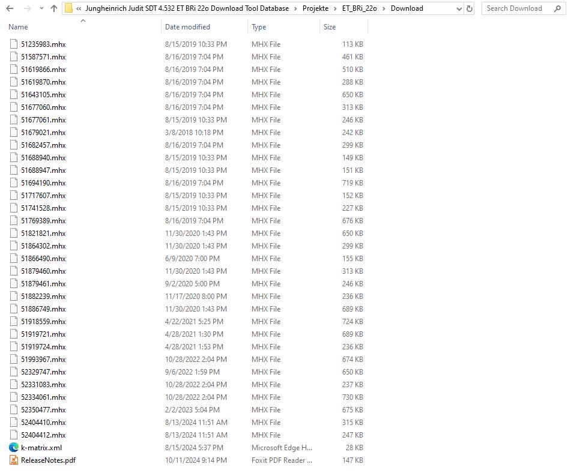
Task: Click the 730 KB size cell
Action: pyautogui.click(x=352, y=397)
